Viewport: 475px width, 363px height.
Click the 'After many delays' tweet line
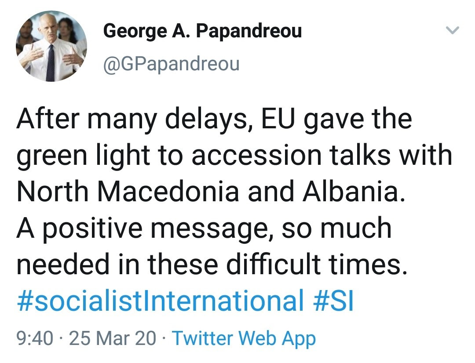[214, 119]
